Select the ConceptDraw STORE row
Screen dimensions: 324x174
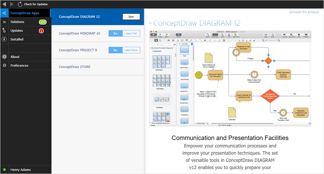pyautogui.click(x=98, y=67)
